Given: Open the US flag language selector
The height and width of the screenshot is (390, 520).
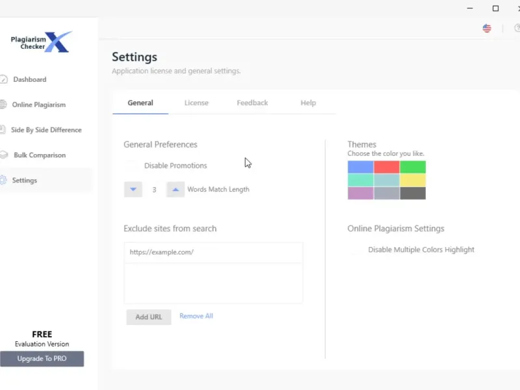Looking at the screenshot, I should (x=487, y=28).
